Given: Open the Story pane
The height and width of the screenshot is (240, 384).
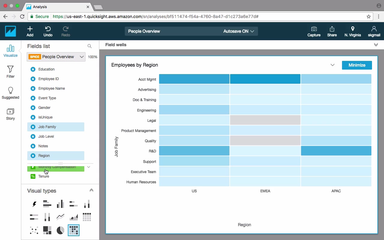Looking at the screenshot, I should pos(10,114).
